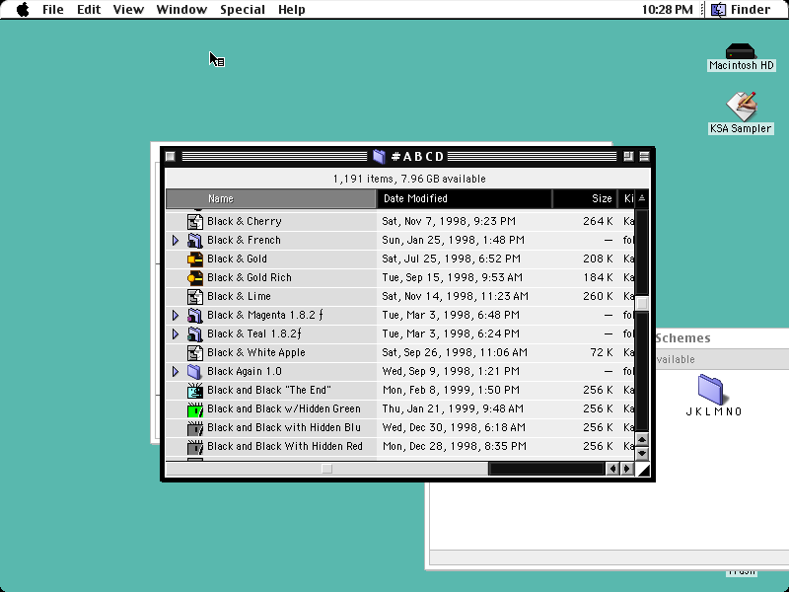Image resolution: width=789 pixels, height=592 pixels.
Task: Open the Edit menu
Action: [x=89, y=10]
